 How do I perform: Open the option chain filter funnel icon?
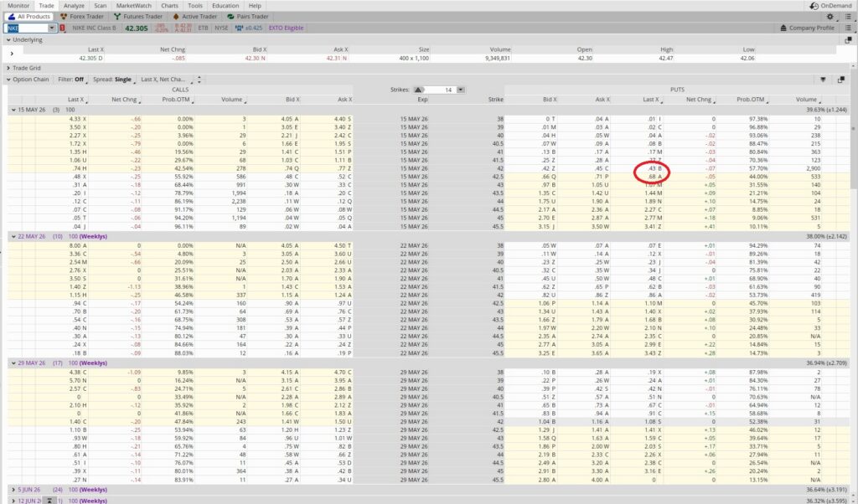pos(823,80)
